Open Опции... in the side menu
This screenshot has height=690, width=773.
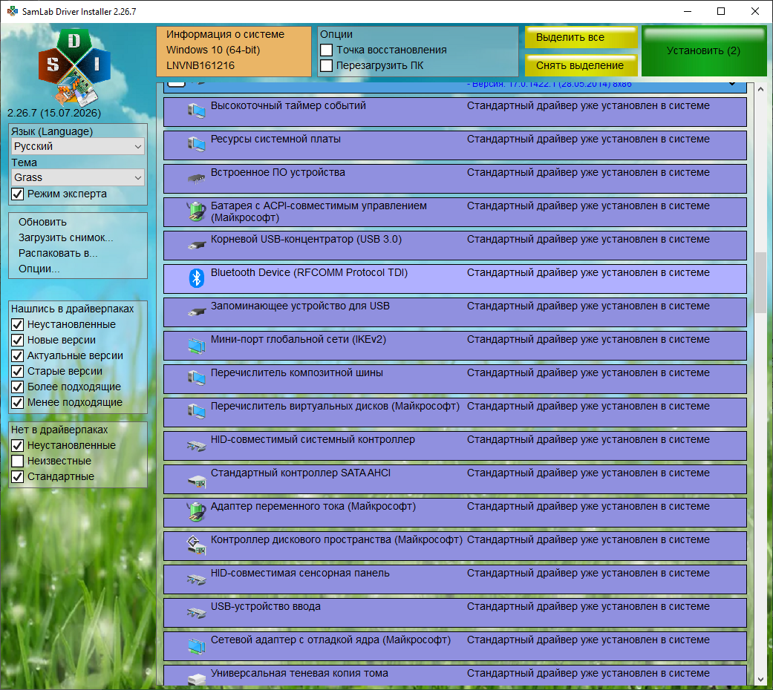pos(39,269)
